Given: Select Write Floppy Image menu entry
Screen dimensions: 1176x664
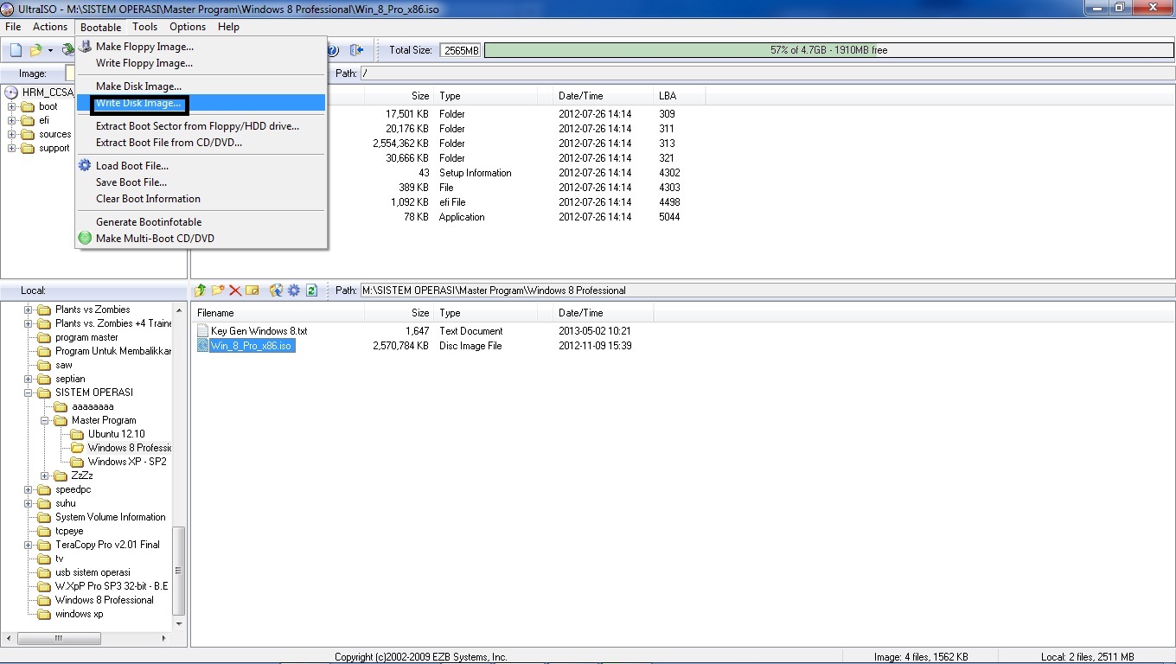Looking at the screenshot, I should click(201, 63).
